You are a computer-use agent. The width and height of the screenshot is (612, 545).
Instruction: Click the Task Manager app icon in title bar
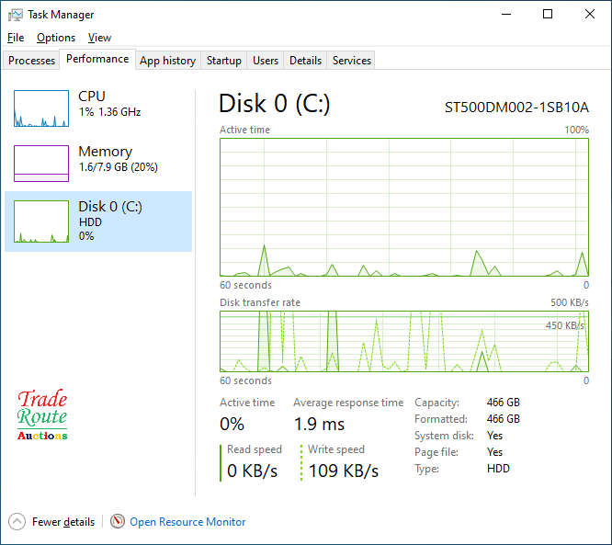click(15, 15)
